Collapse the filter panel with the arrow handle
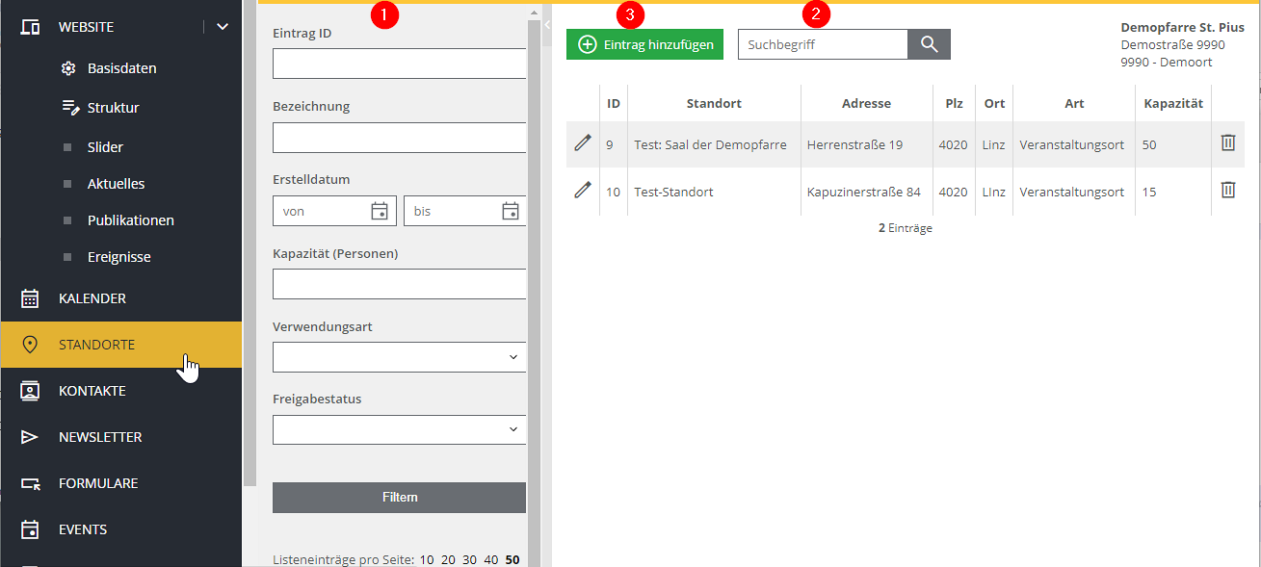 pos(546,24)
